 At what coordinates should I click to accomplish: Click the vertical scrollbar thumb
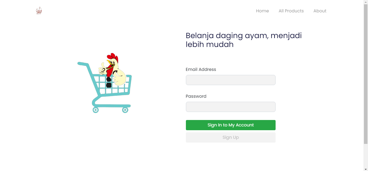[366, 72]
